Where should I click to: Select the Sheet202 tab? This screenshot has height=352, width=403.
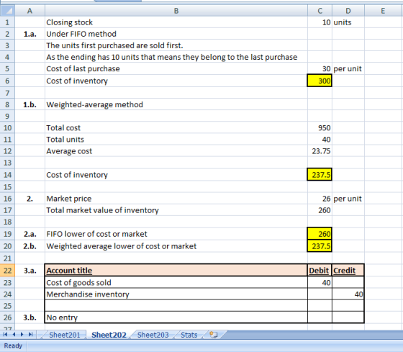coord(109,335)
